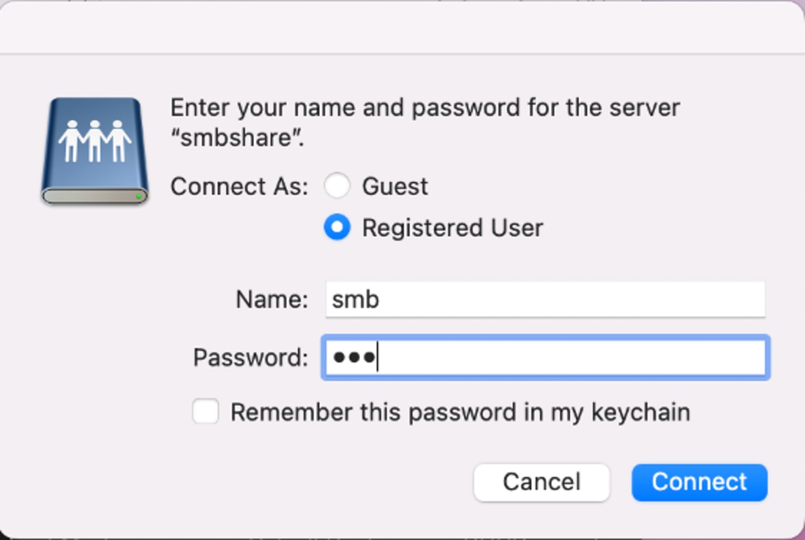Choose the Registered User radio button
The height and width of the screenshot is (540, 805).
(337, 227)
